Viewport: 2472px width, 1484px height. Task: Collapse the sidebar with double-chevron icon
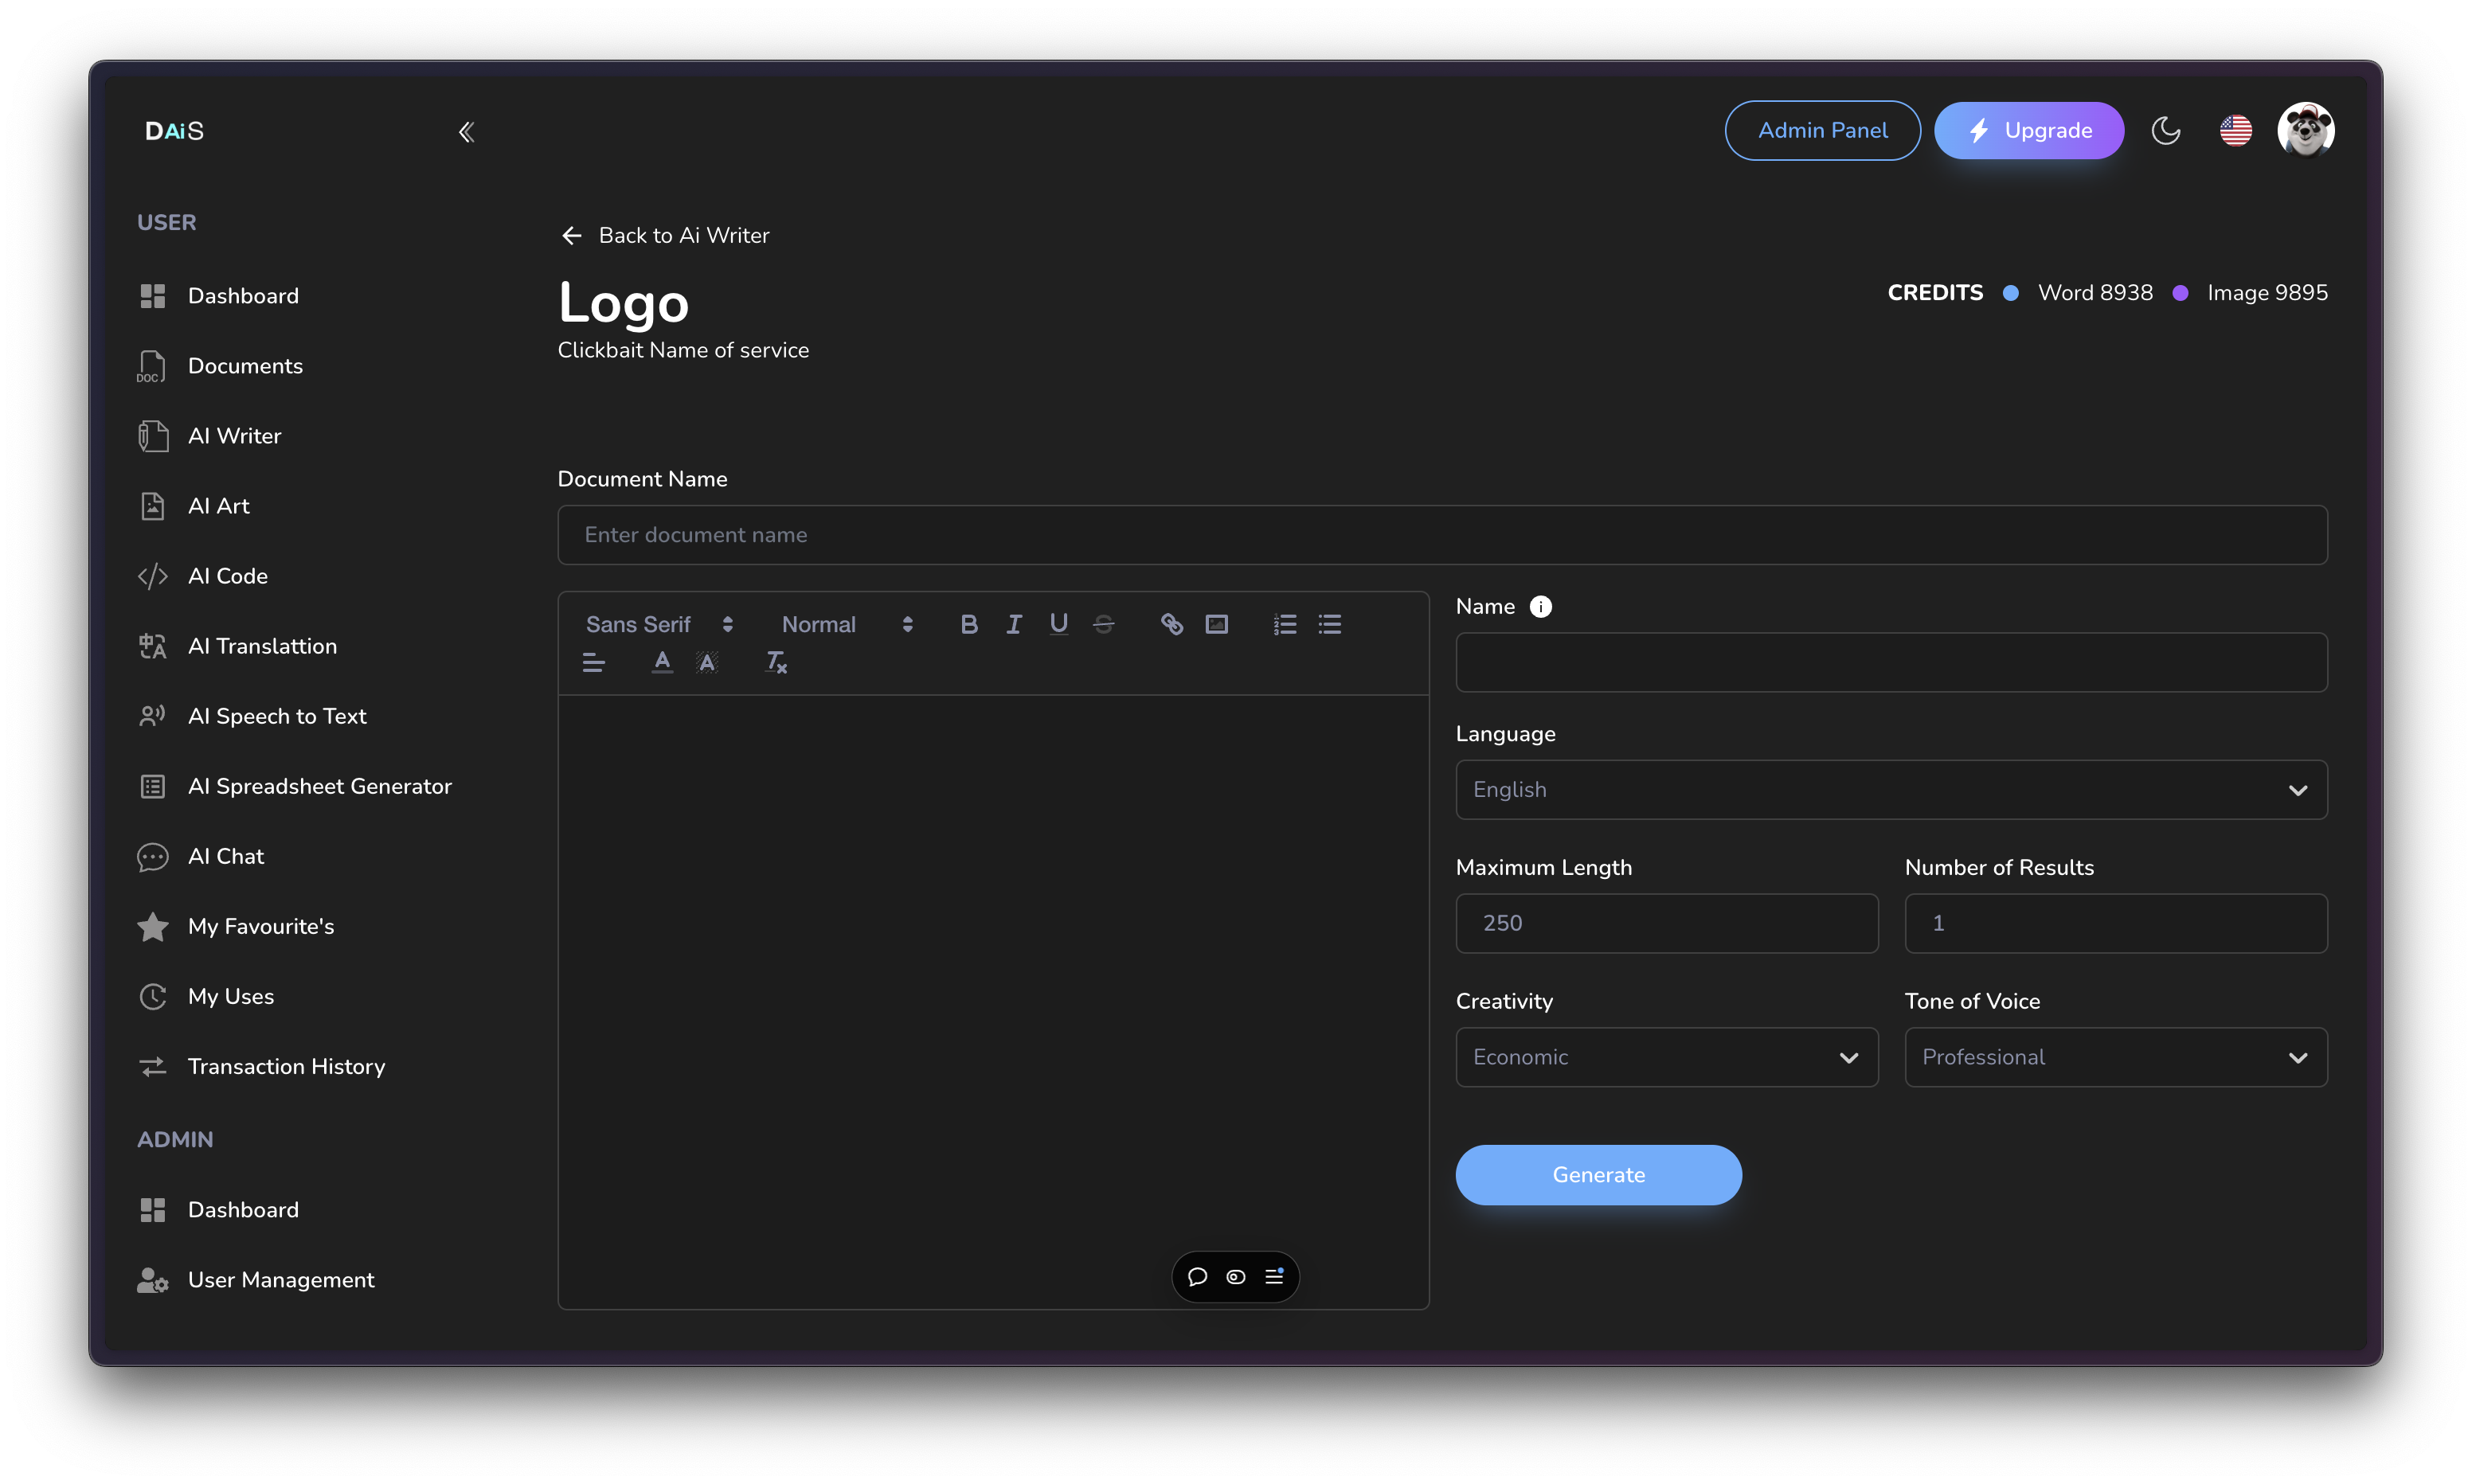466,132
